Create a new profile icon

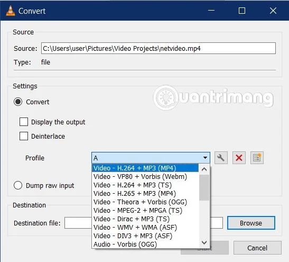pyautogui.click(x=257, y=158)
